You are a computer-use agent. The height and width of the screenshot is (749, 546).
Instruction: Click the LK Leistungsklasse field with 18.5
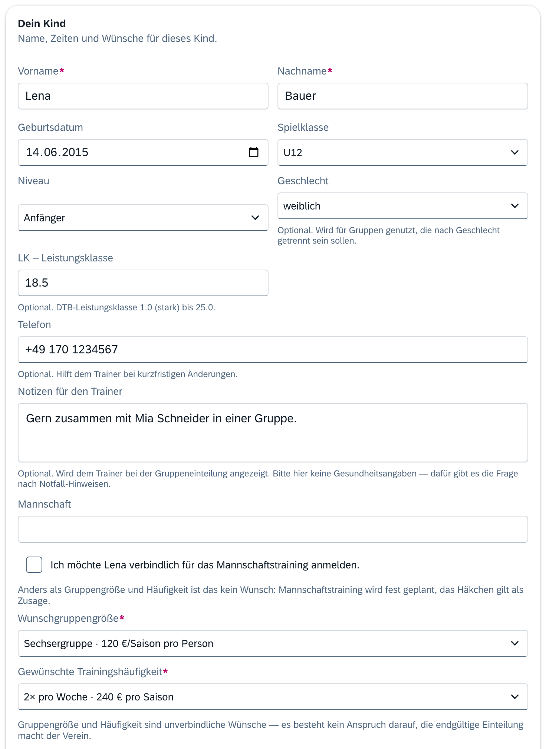point(143,283)
